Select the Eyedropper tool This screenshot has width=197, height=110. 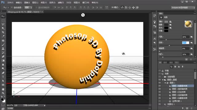[x=3, y=36]
